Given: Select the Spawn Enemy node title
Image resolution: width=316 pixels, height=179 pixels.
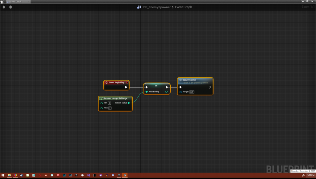Looking at the screenshot, I should tap(189, 80).
